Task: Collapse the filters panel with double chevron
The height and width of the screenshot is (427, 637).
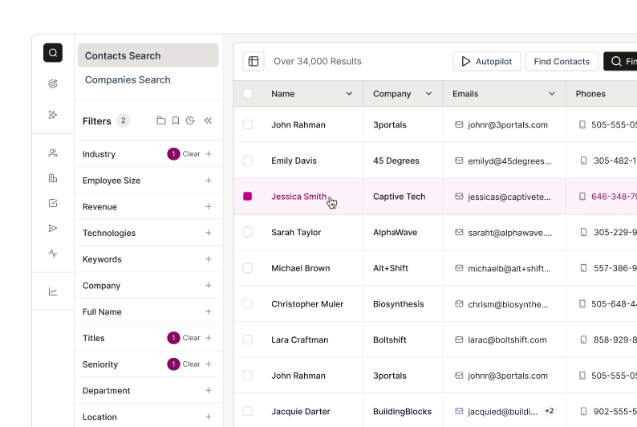Action: 208,120
